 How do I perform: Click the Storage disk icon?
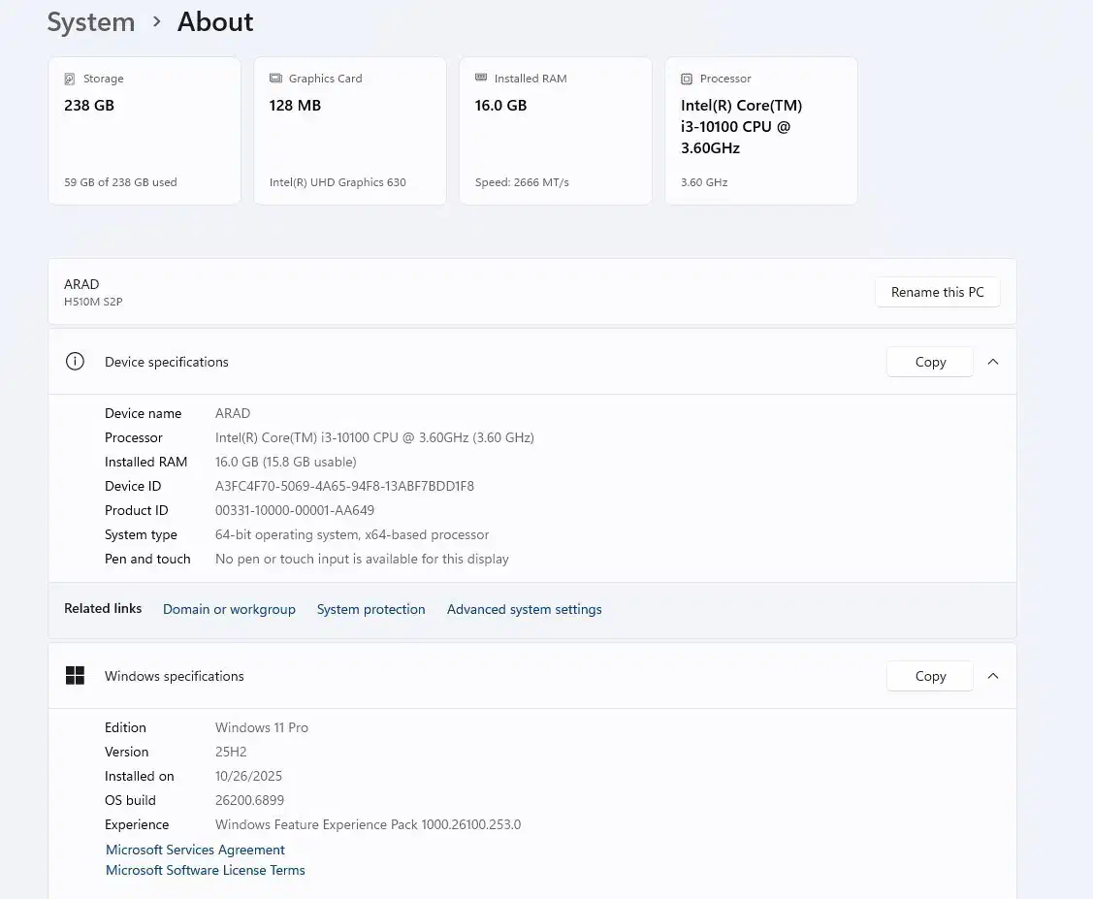[x=69, y=79]
